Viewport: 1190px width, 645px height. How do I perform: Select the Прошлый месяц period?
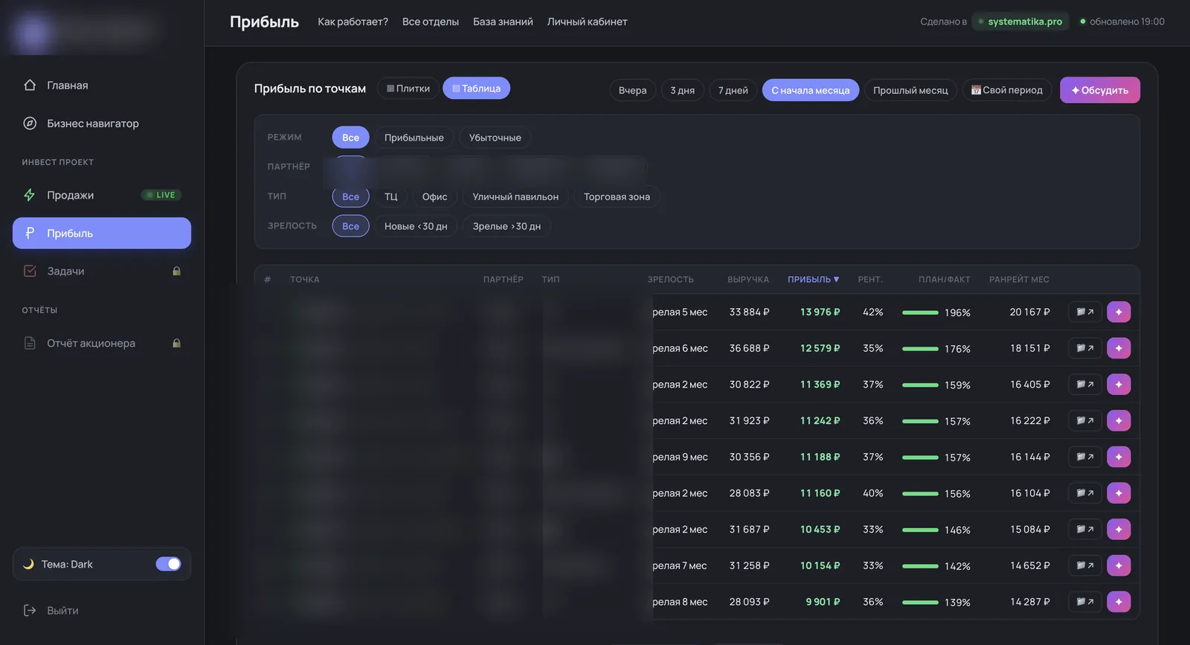point(910,90)
